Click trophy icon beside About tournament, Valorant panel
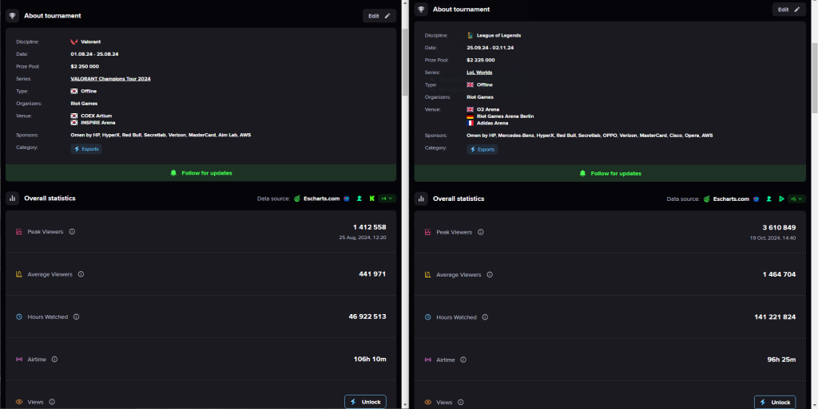818x409 pixels. tap(13, 16)
